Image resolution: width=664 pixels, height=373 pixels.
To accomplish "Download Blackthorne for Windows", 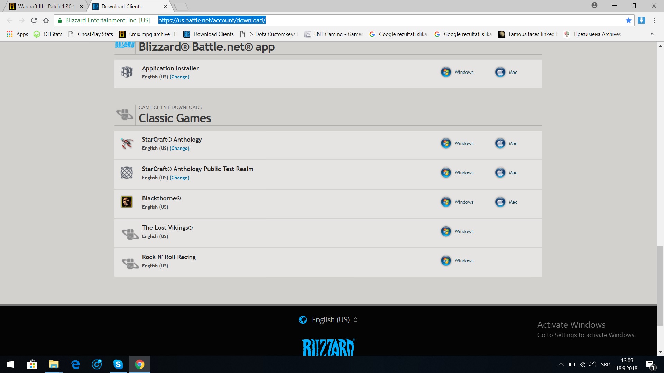I will 457,202.
